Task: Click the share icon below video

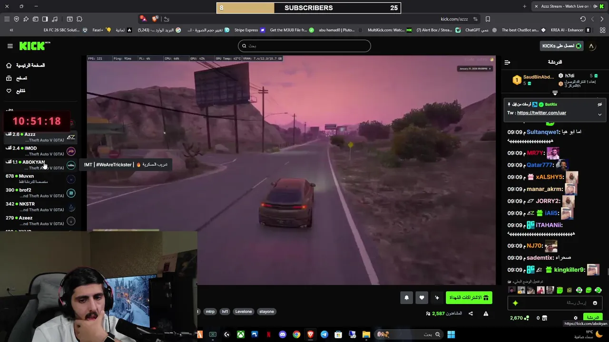Action: click(x=471, y=313)
